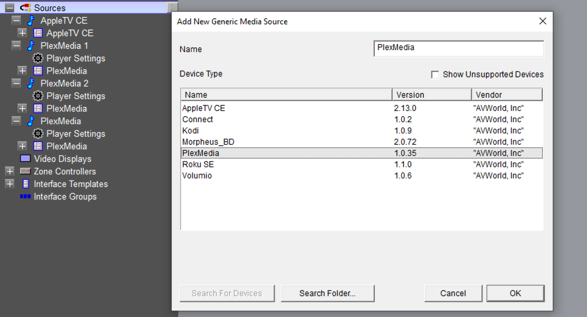
Task: Select the PlexMedia 2 source label
Action: pos(64,83)
